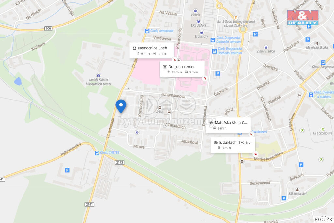Click the Hervis shop icon
The height and width of the screenshot is (223, 334).
[195, 11]
